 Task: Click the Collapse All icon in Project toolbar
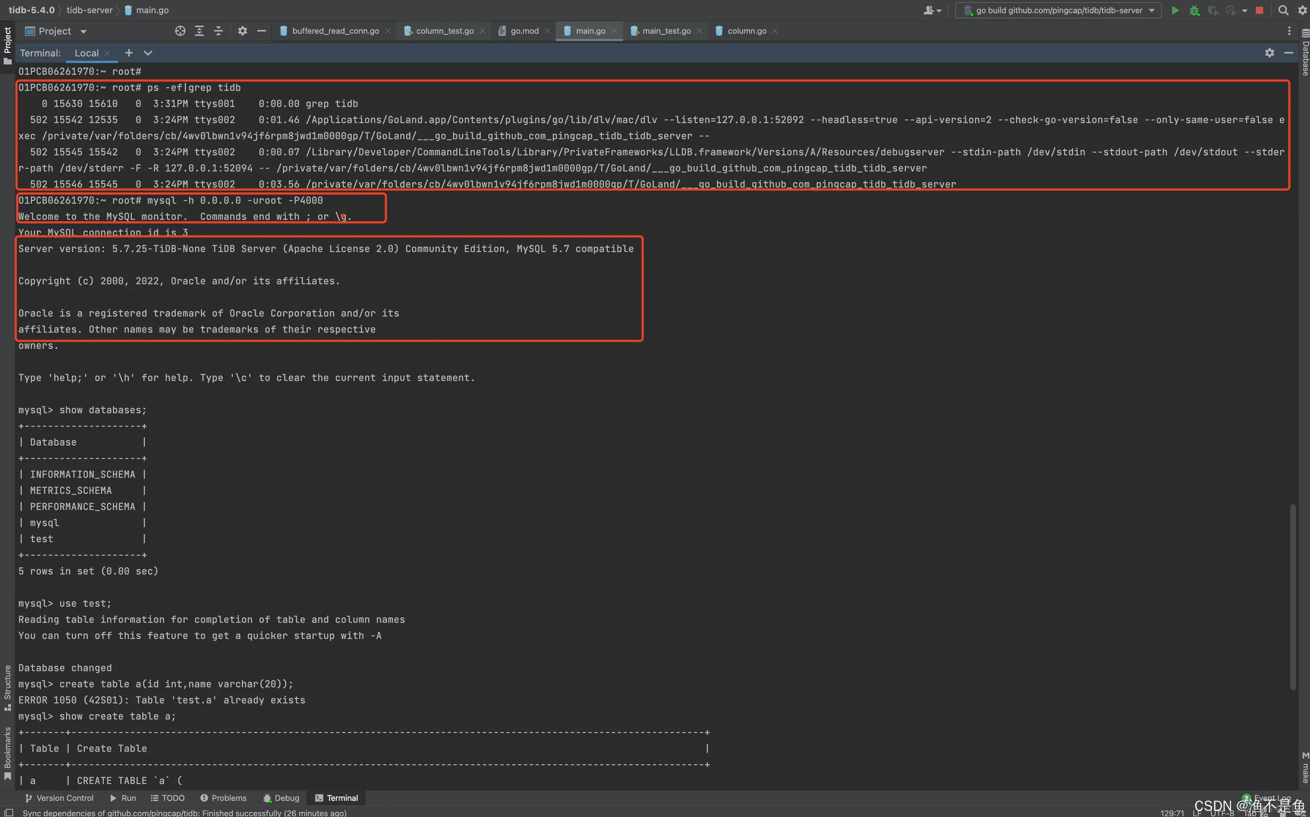click(218, 31)
